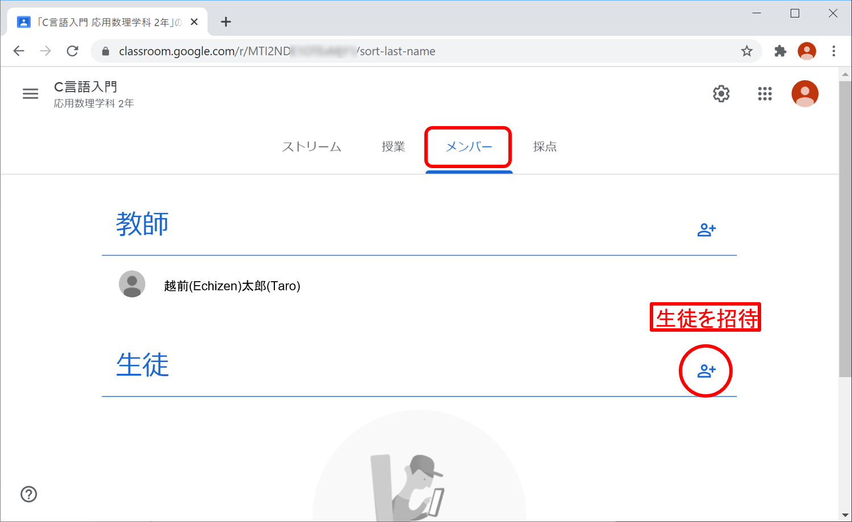This screenshot has width=852, height=522.
Task: Click the vertical scrollbar thumb
Action: 845,229
